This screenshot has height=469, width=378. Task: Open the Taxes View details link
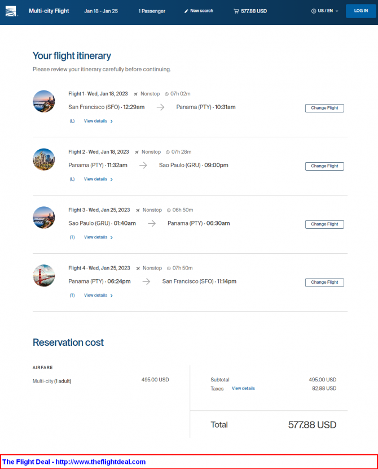243,388
